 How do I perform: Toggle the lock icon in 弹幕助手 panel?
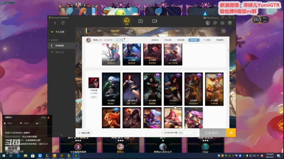[49, 117]
